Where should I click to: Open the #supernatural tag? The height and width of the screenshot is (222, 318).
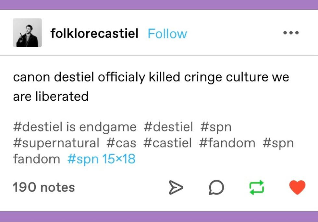click(x=56, y=143)
